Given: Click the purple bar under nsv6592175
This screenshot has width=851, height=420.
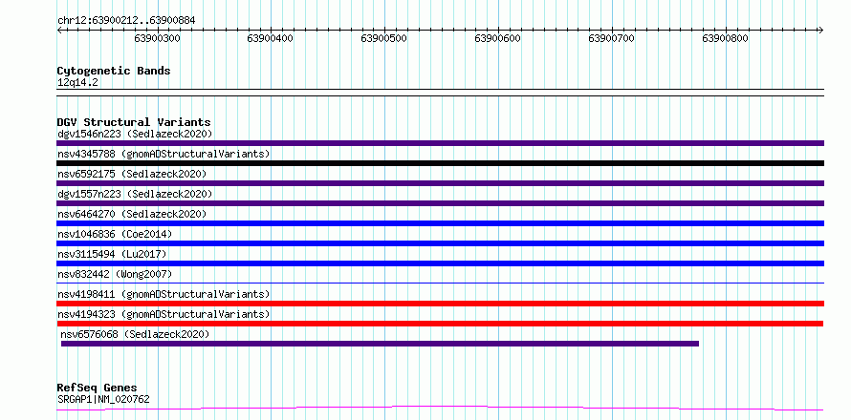Looking at the screenshot, I should pos(440,183).
